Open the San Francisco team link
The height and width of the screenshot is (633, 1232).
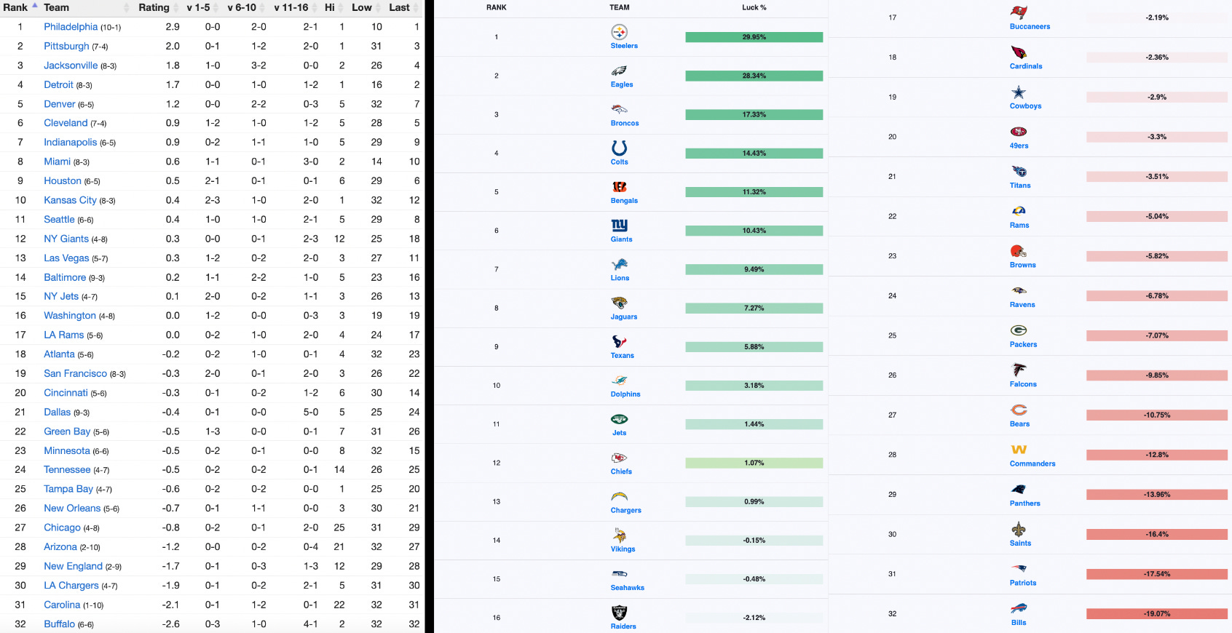pyautogui.click(x=75, y=373)
